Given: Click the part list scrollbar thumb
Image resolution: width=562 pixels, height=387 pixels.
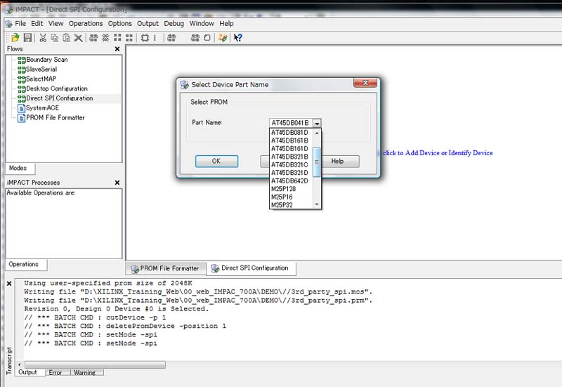Looking at the screenshot, I should click(x=317, y=162).
